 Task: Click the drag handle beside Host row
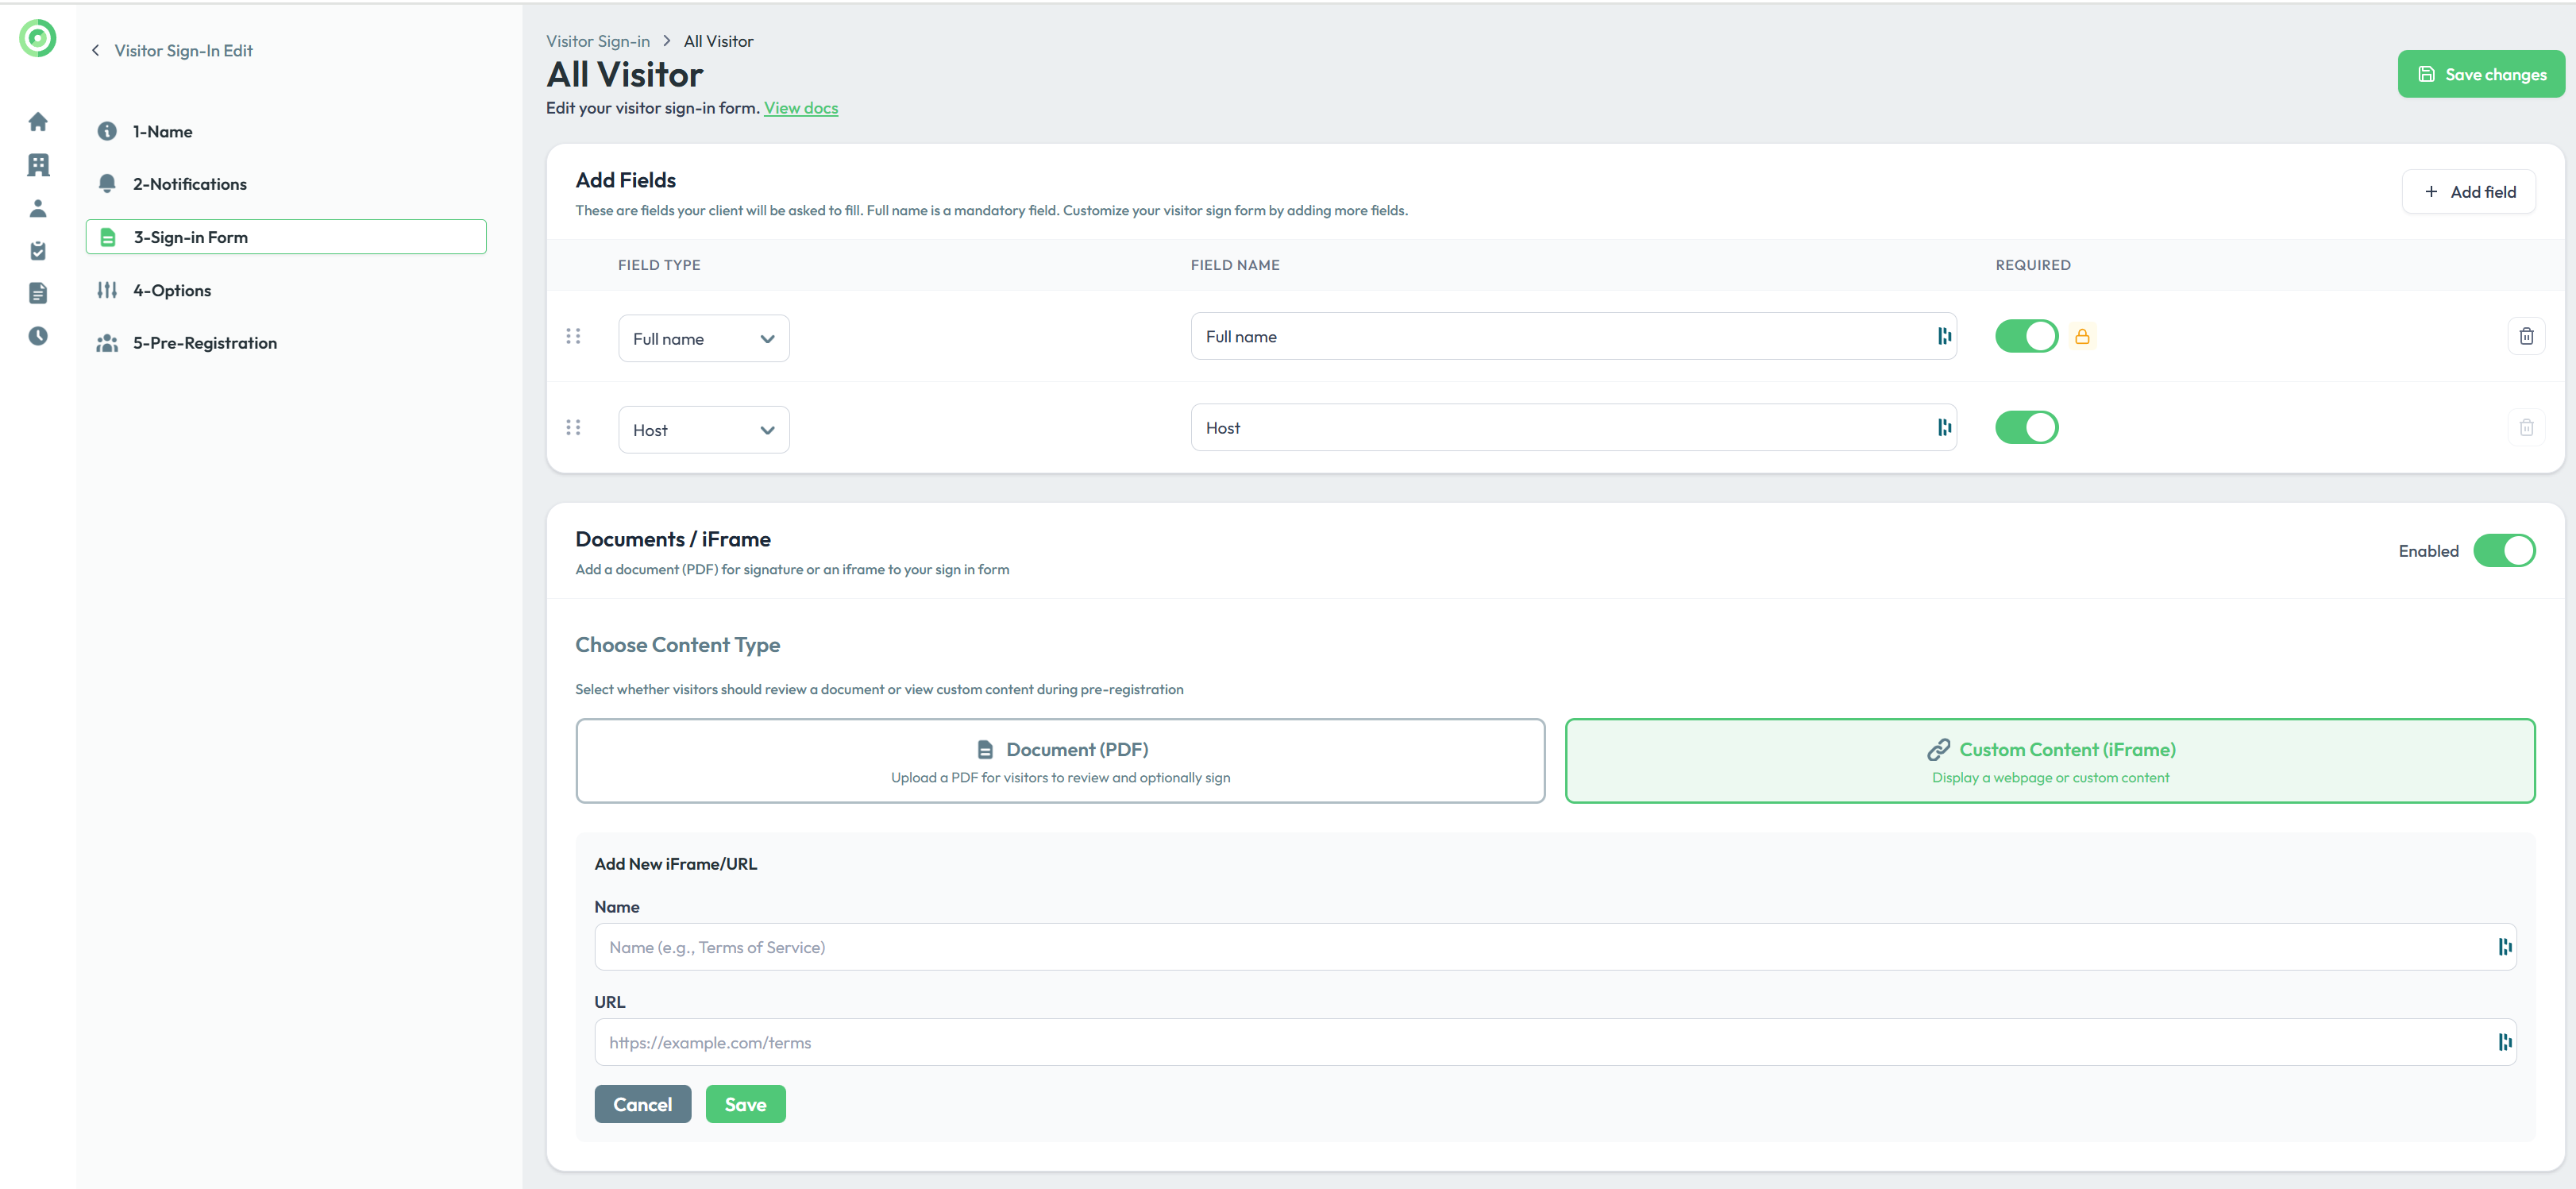click(x=573, y=428)
